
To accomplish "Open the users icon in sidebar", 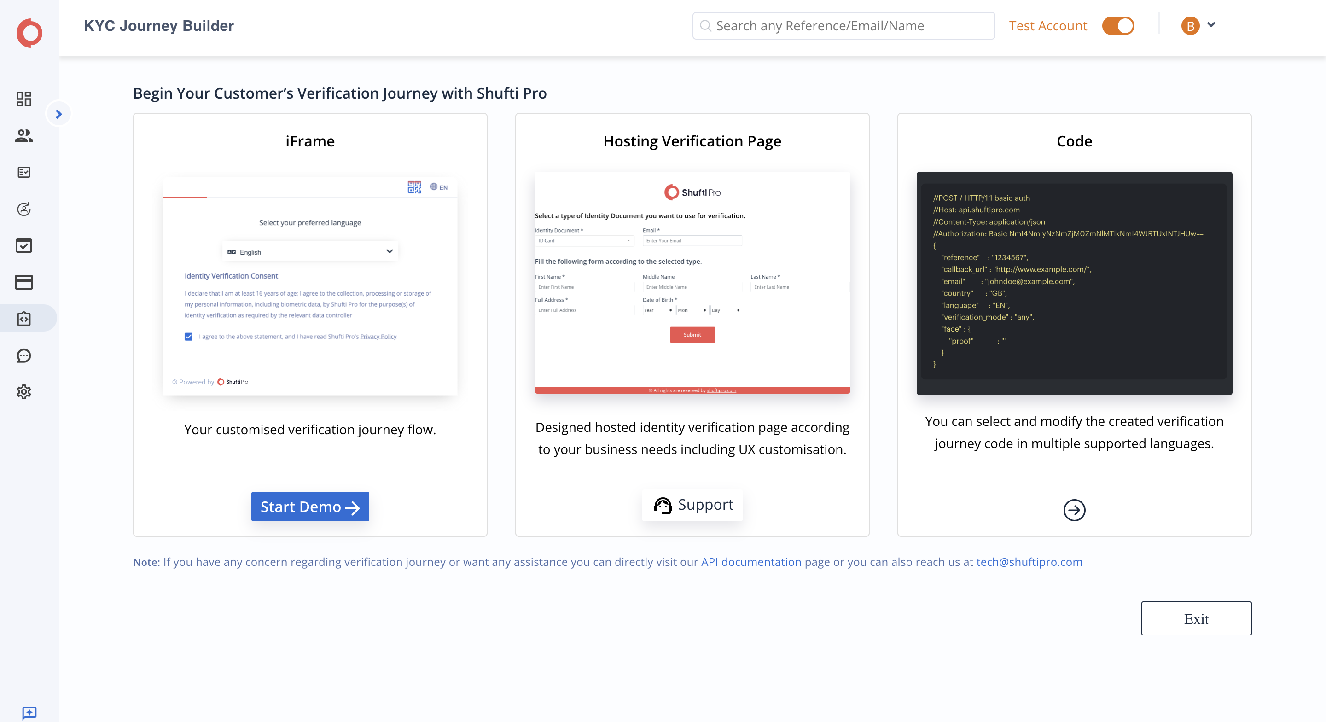I will point(23,135).
